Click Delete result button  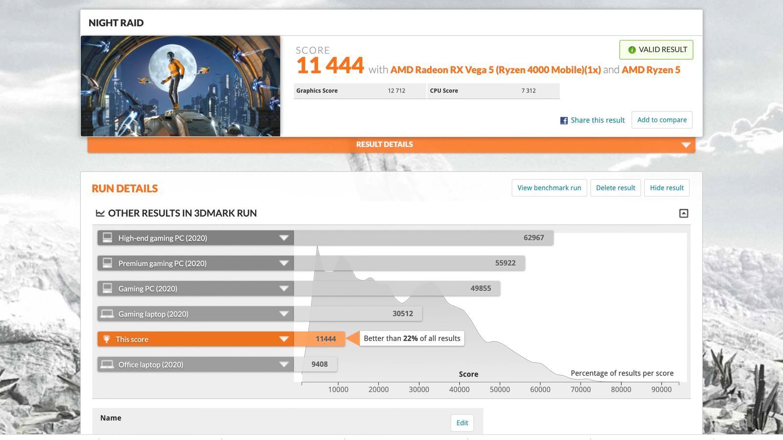616,188
